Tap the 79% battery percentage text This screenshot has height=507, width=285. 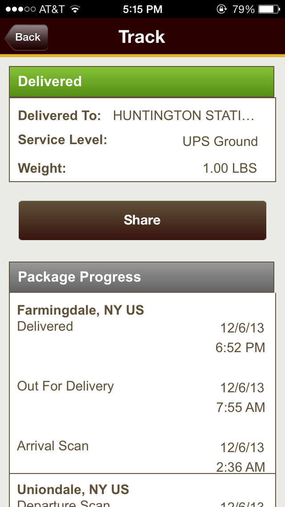pyautogui.click(x=243, y=9)
